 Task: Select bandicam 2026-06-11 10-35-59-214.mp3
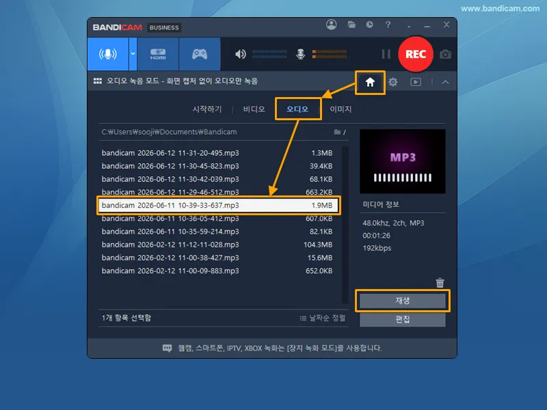click(218, 232)
